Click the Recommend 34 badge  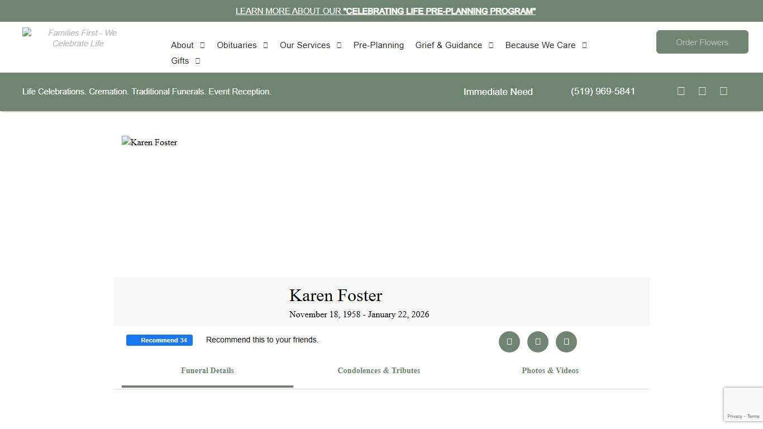coord(159,340)
